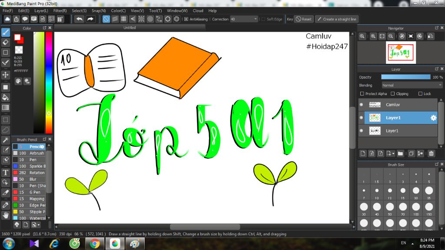Select the Hand tool
445x250 pixels.
5,215
